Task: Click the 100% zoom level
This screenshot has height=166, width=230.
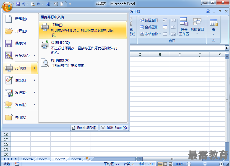Action: point(180,164)
